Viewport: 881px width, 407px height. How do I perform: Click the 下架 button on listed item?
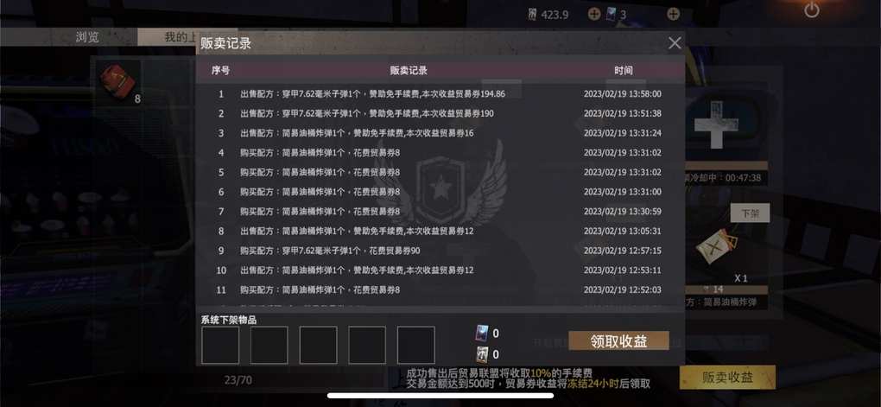pyautogui.click(x=750, y=213)
